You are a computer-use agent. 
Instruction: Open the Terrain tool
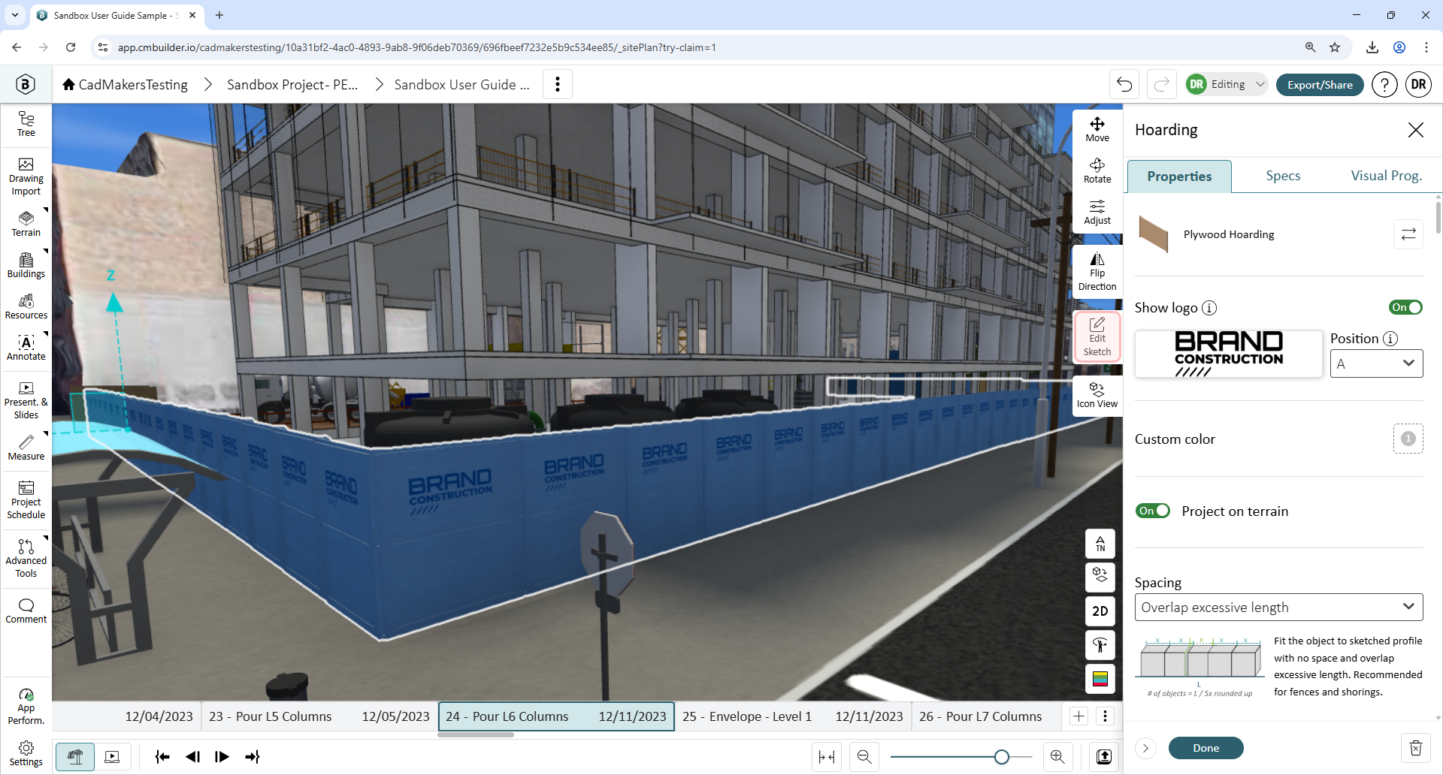[x=26, y=224]
